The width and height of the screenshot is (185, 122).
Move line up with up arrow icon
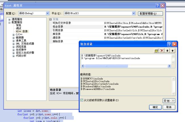(x=172, y=51)
